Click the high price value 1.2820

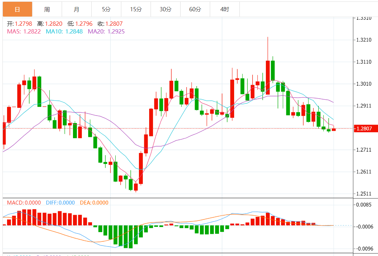point(54,24)
